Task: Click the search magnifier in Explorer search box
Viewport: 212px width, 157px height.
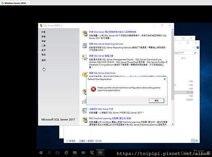Action: pos(195,53)
